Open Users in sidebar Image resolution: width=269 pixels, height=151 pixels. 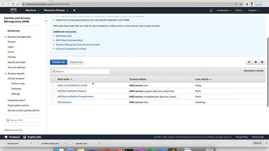coord(11,47)
